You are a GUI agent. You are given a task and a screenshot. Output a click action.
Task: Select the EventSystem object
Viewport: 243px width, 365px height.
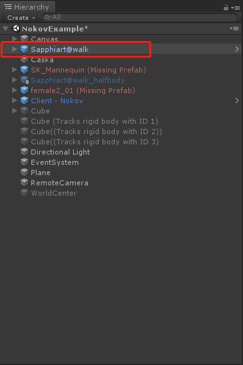(x=54, y=162)
